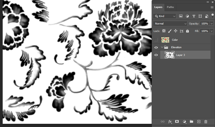Select the Elevation group name

(x=176, y=47)
